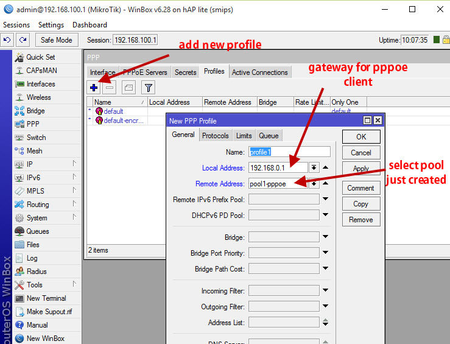Expand the IPv6 submenu
The height and width of the screenshot is (344, 450).
(74, 177)
